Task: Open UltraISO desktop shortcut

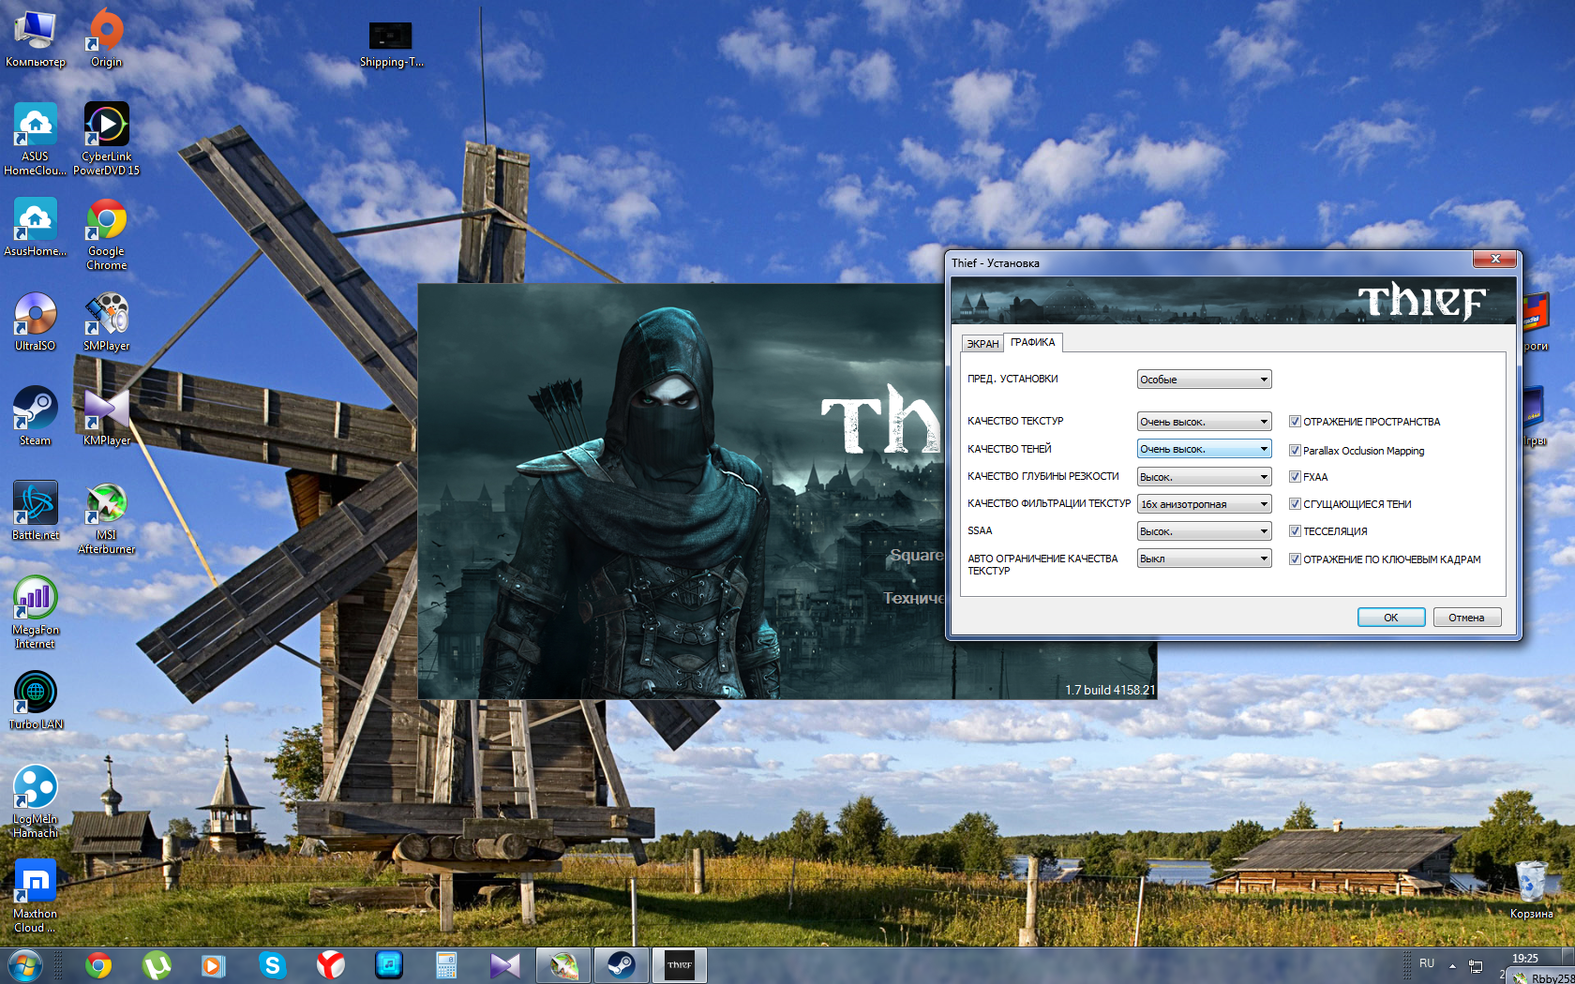Action: [36, 322]
